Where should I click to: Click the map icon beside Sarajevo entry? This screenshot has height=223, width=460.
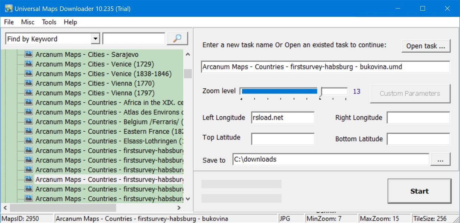click(28, 54)
